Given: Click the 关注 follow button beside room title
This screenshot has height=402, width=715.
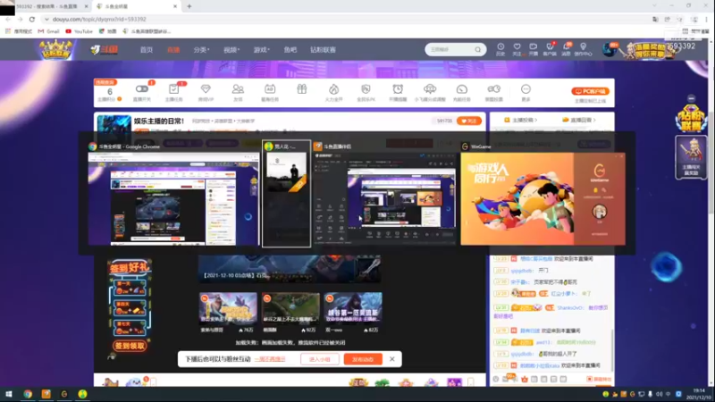Looking at the screenshot, I should click(468, 121).
